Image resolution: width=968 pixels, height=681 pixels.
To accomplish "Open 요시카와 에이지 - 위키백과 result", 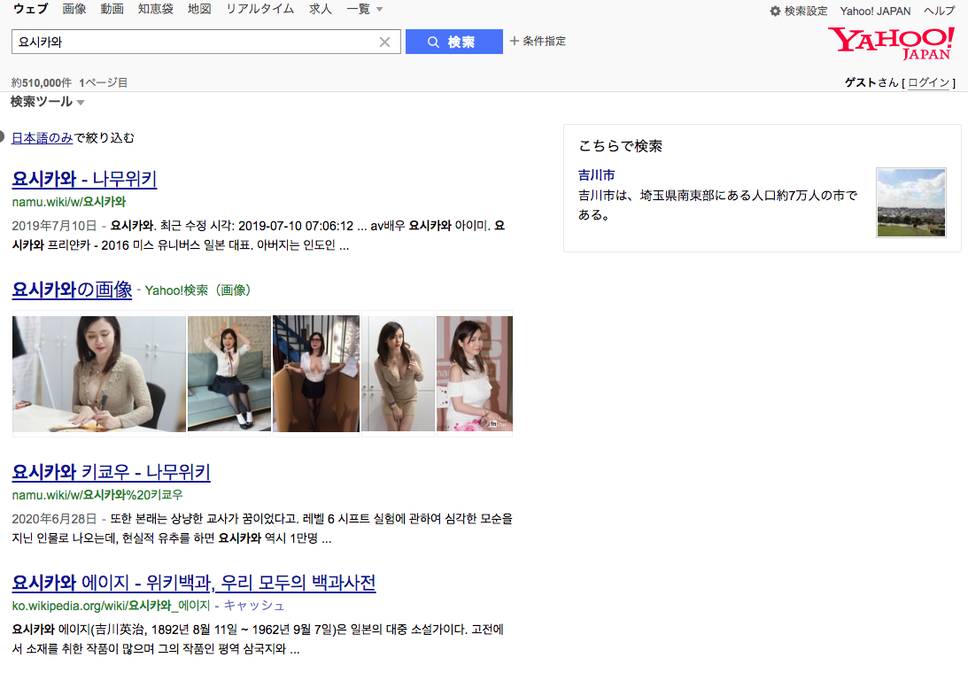I will coord(194,582).
